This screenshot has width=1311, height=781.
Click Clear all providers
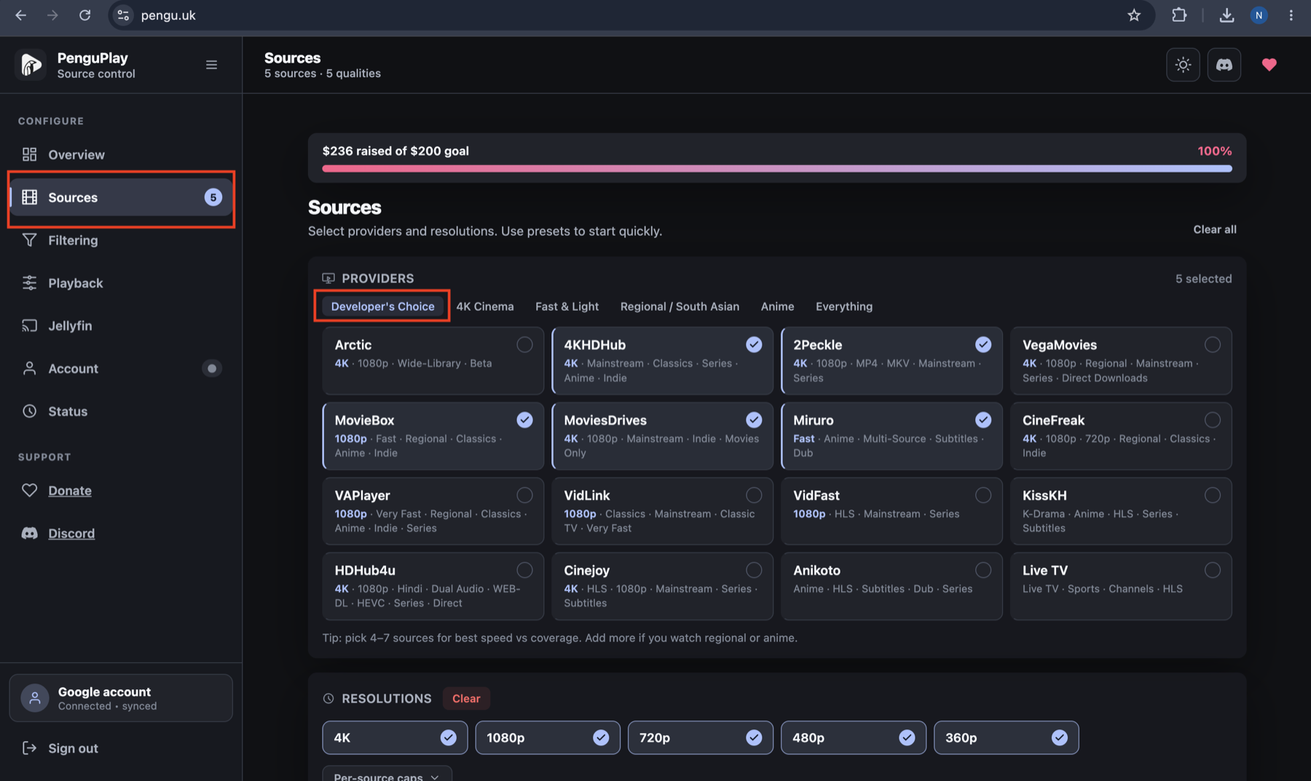1214,229
